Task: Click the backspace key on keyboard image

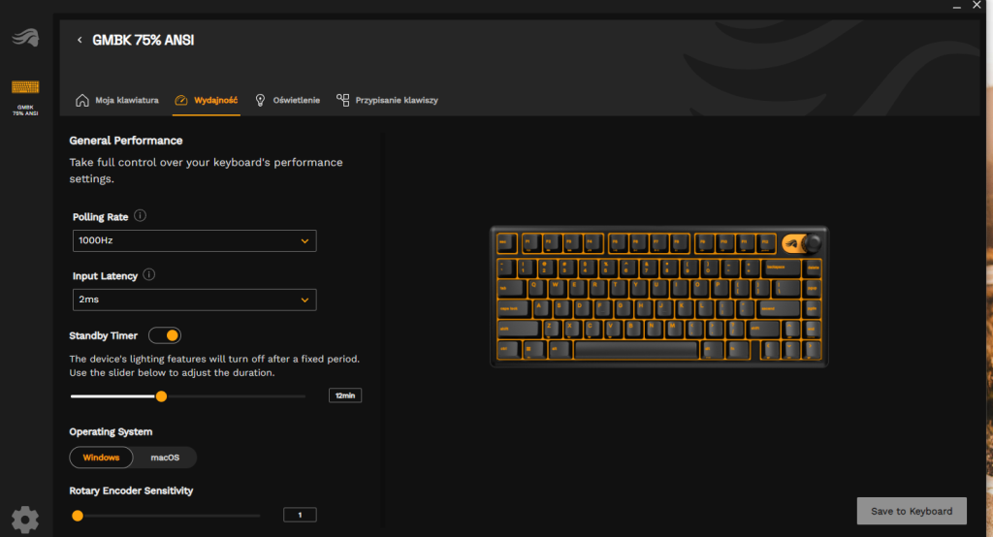Action: coord(782,268)
